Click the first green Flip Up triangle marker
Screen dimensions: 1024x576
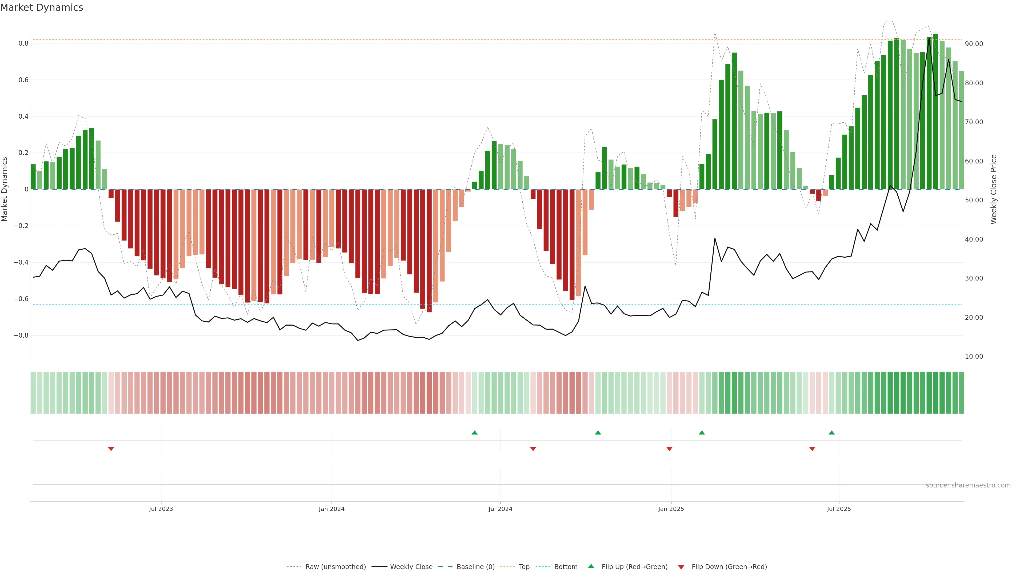pyautogui.click(x=474, y=433)
